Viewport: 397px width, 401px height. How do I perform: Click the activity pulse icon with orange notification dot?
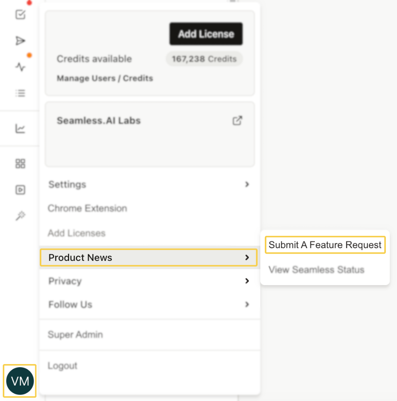(x=20, y=67)
